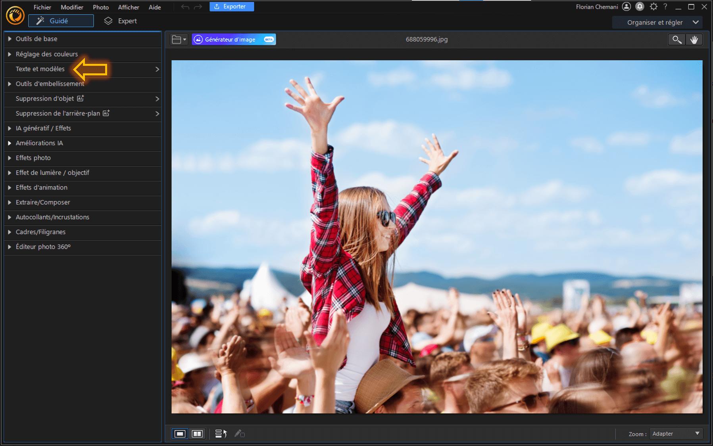Switch to single image view
Viewport: 713px width, 446px height.
180,434
